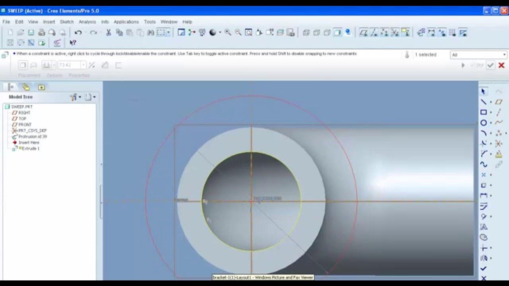Refit the view with Refit icon
Screen dimensions: 509x286
pyautogui.click(x=249, y=33)
